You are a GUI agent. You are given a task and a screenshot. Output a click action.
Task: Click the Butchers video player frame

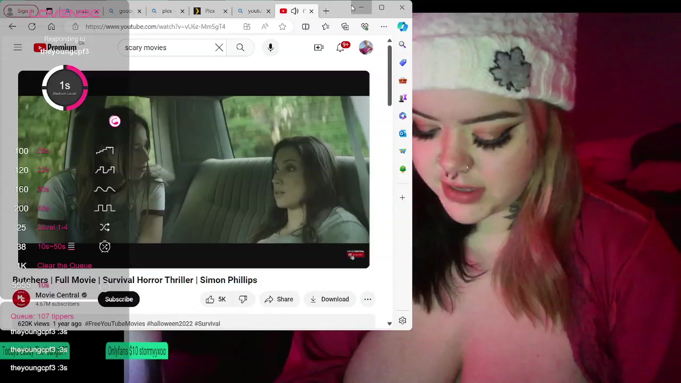[194, 170]
